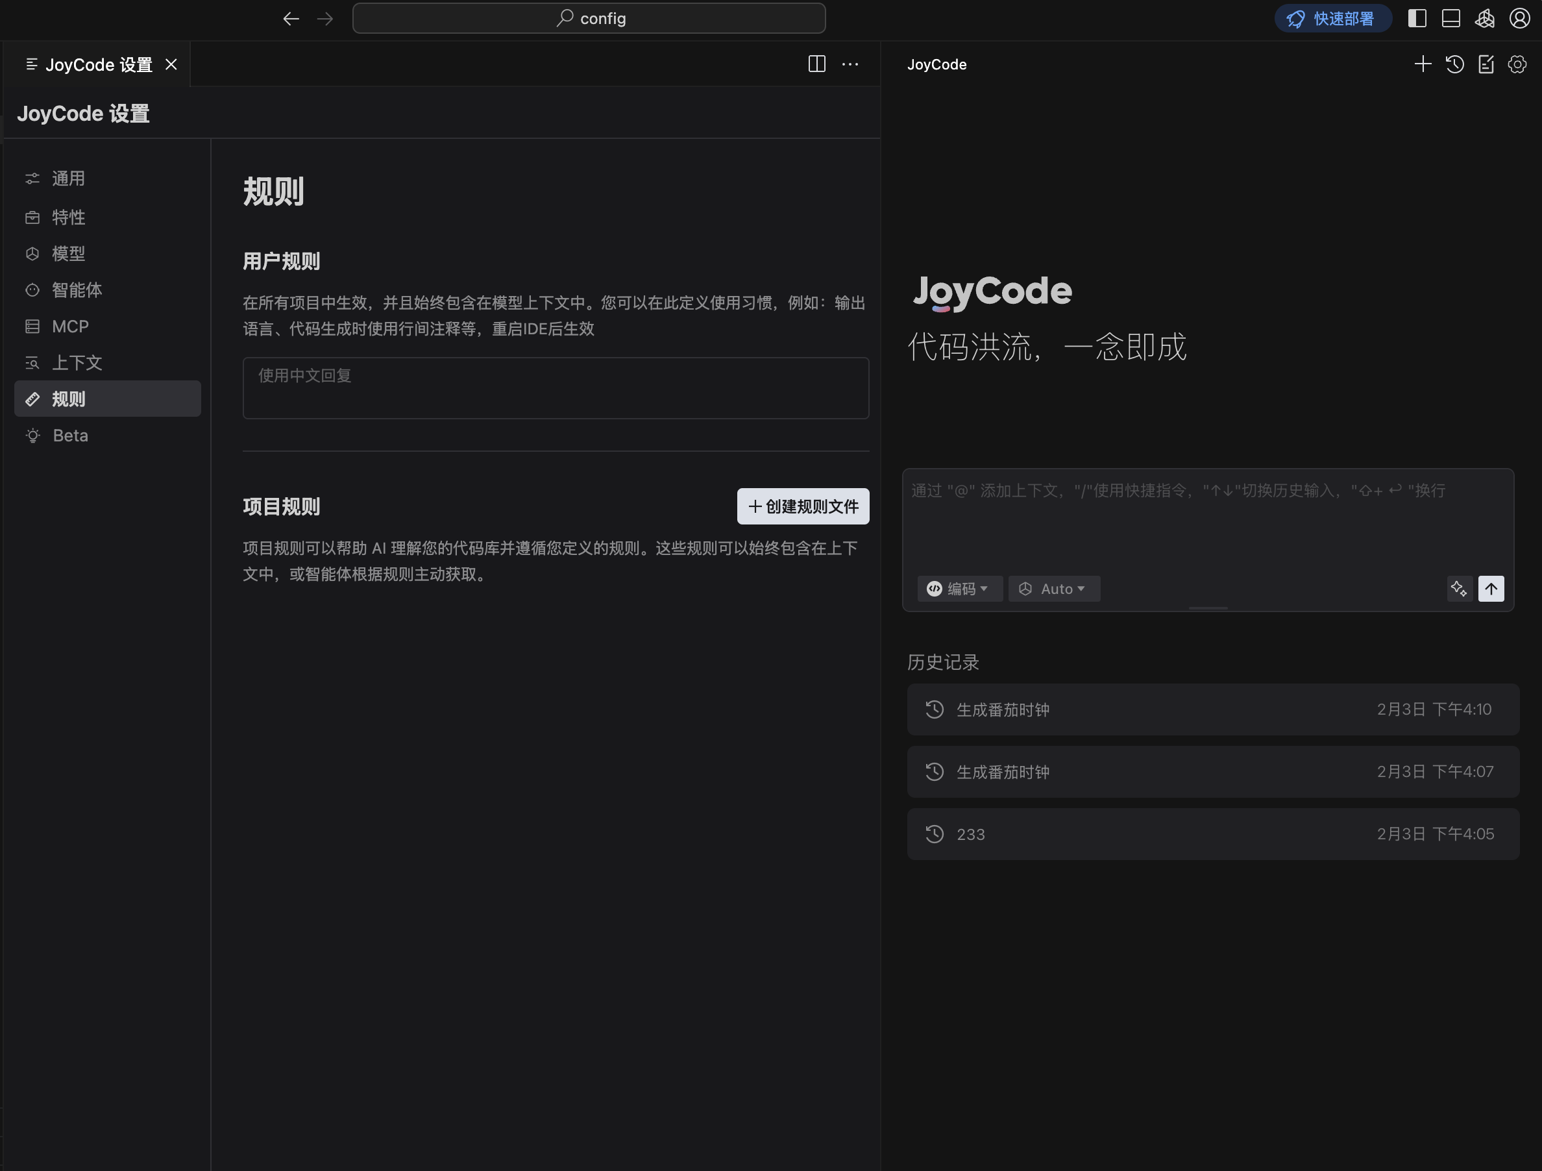The image size is (1542, 1171).
Task: Open the user account icon
Action: (x=1519, y=18)
